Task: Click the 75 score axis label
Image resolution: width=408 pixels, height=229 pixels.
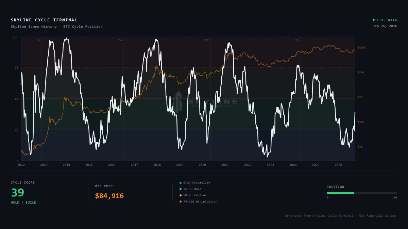Action: (x=16, y=68)
